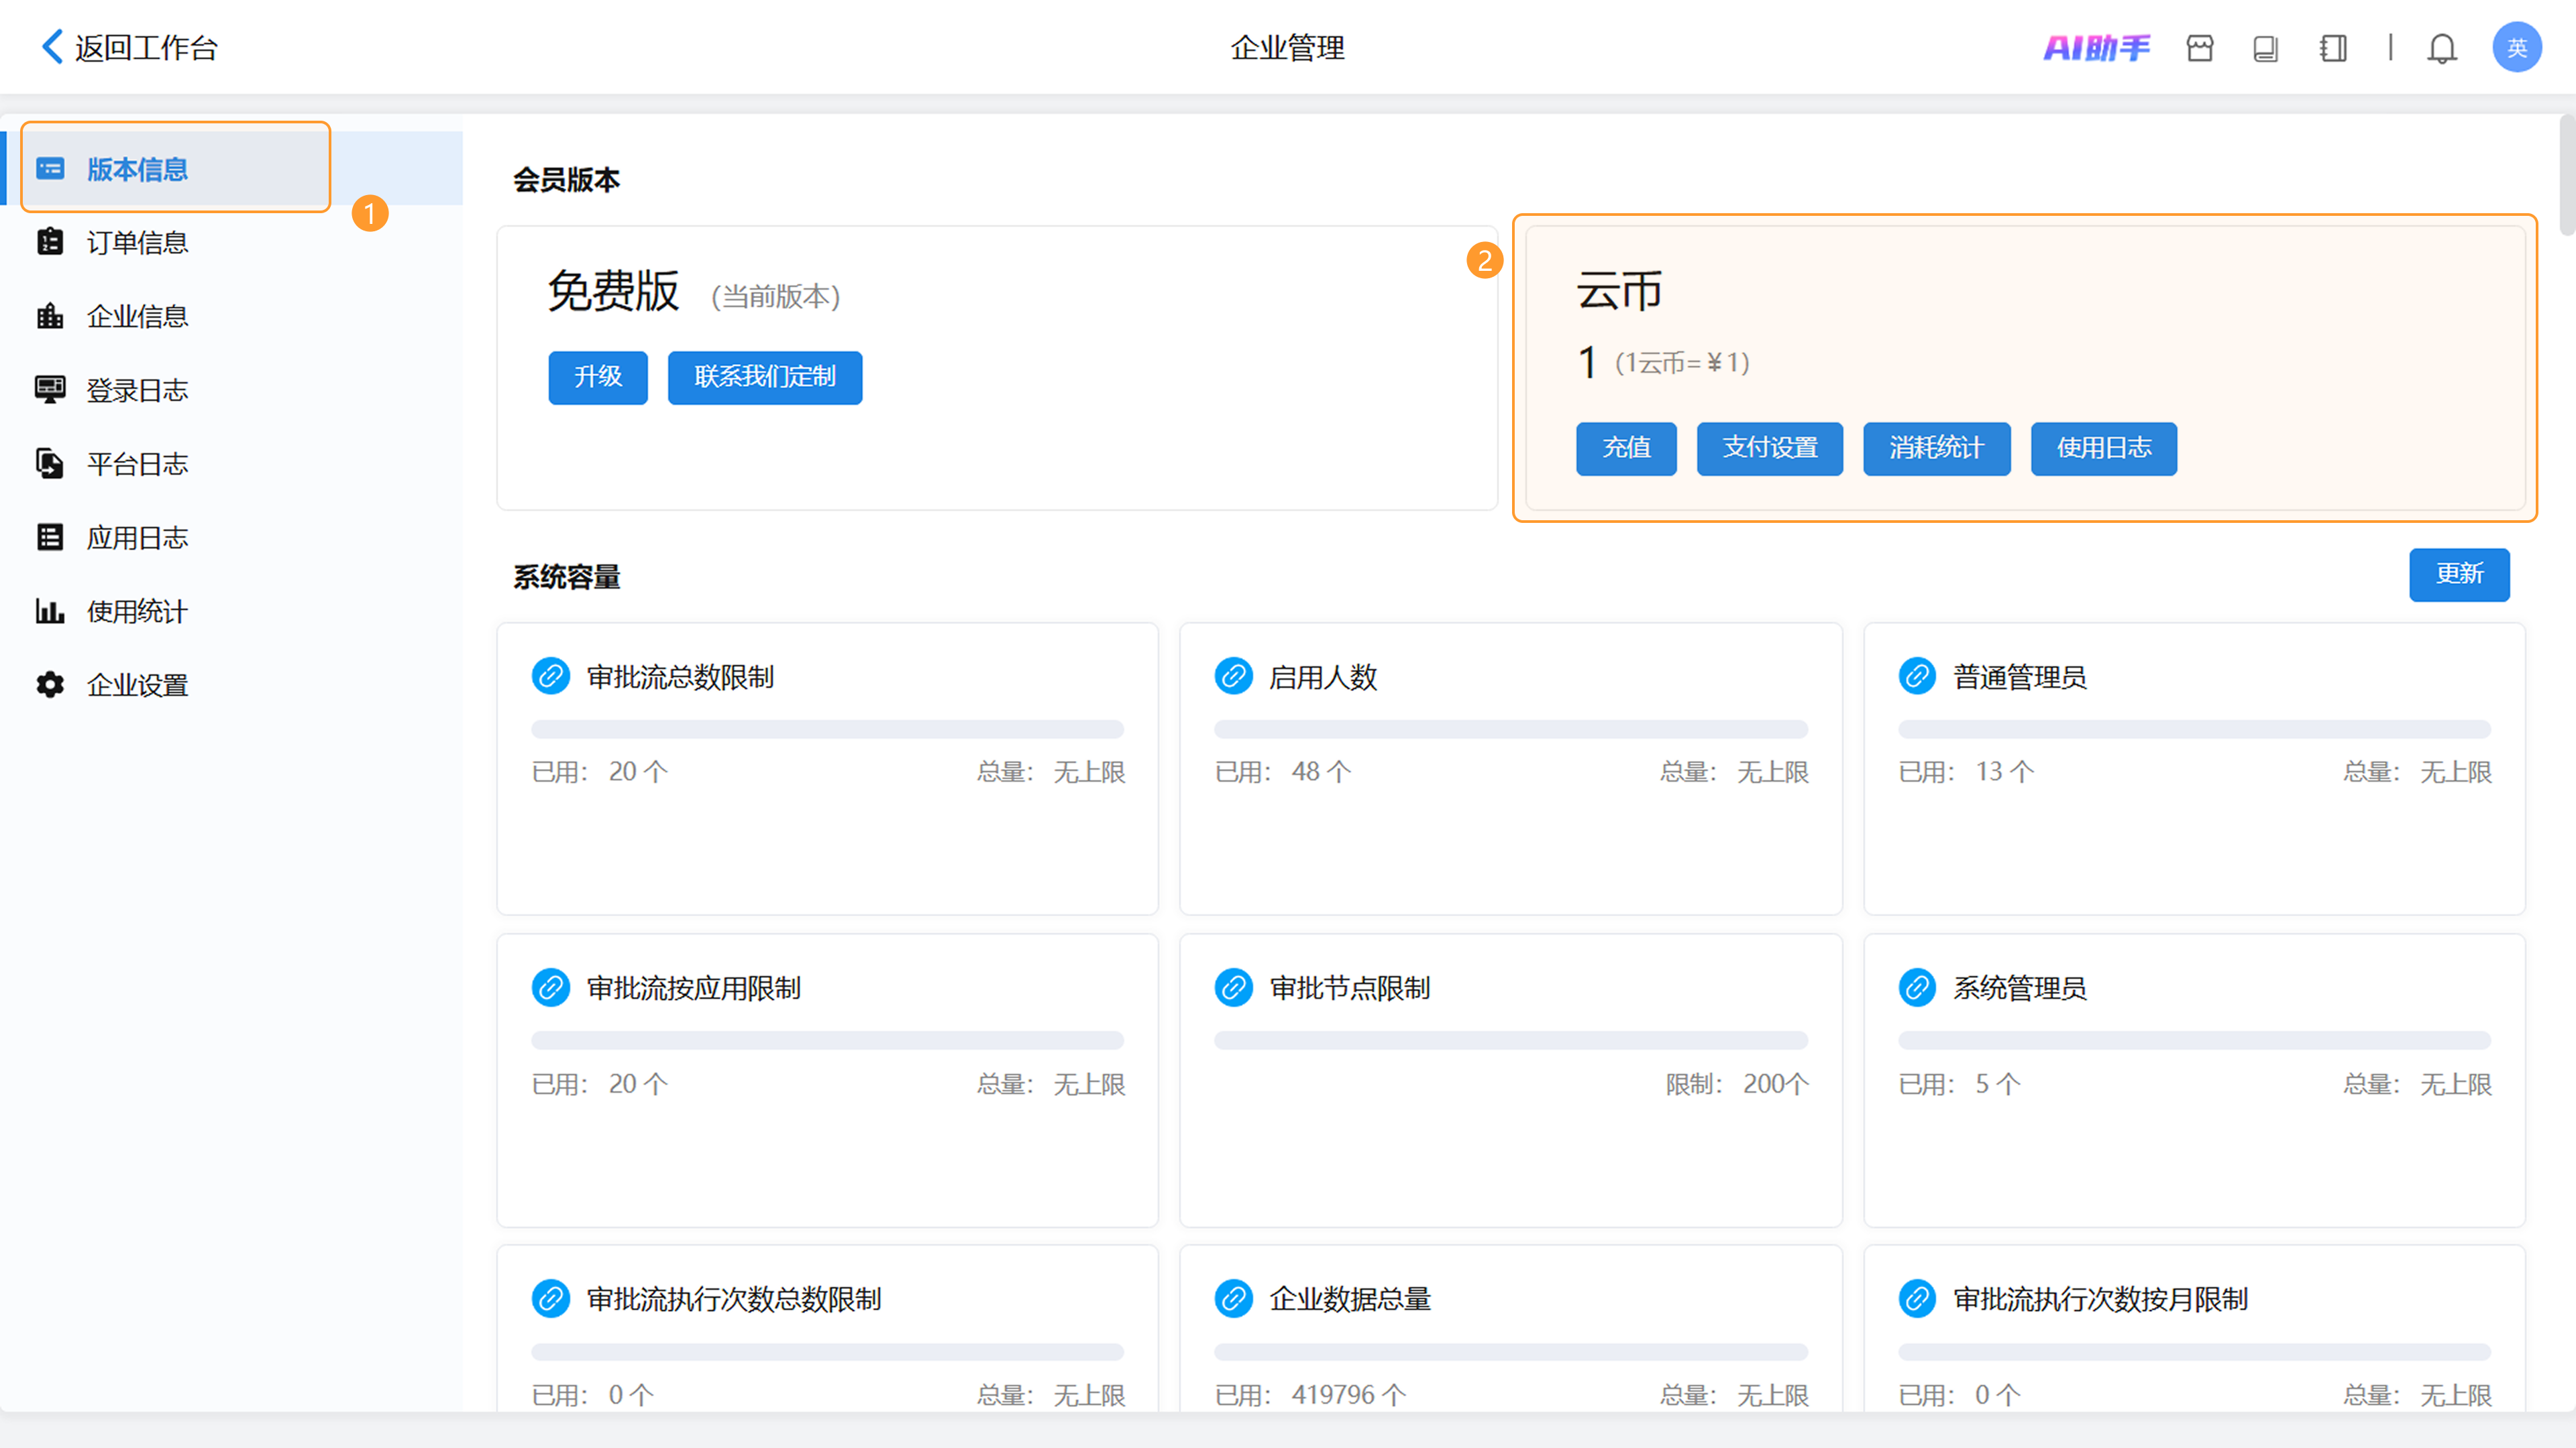Click the 启用人数 progress bar
The width and height of the screenshot is (2576, 1448).
1510,729
